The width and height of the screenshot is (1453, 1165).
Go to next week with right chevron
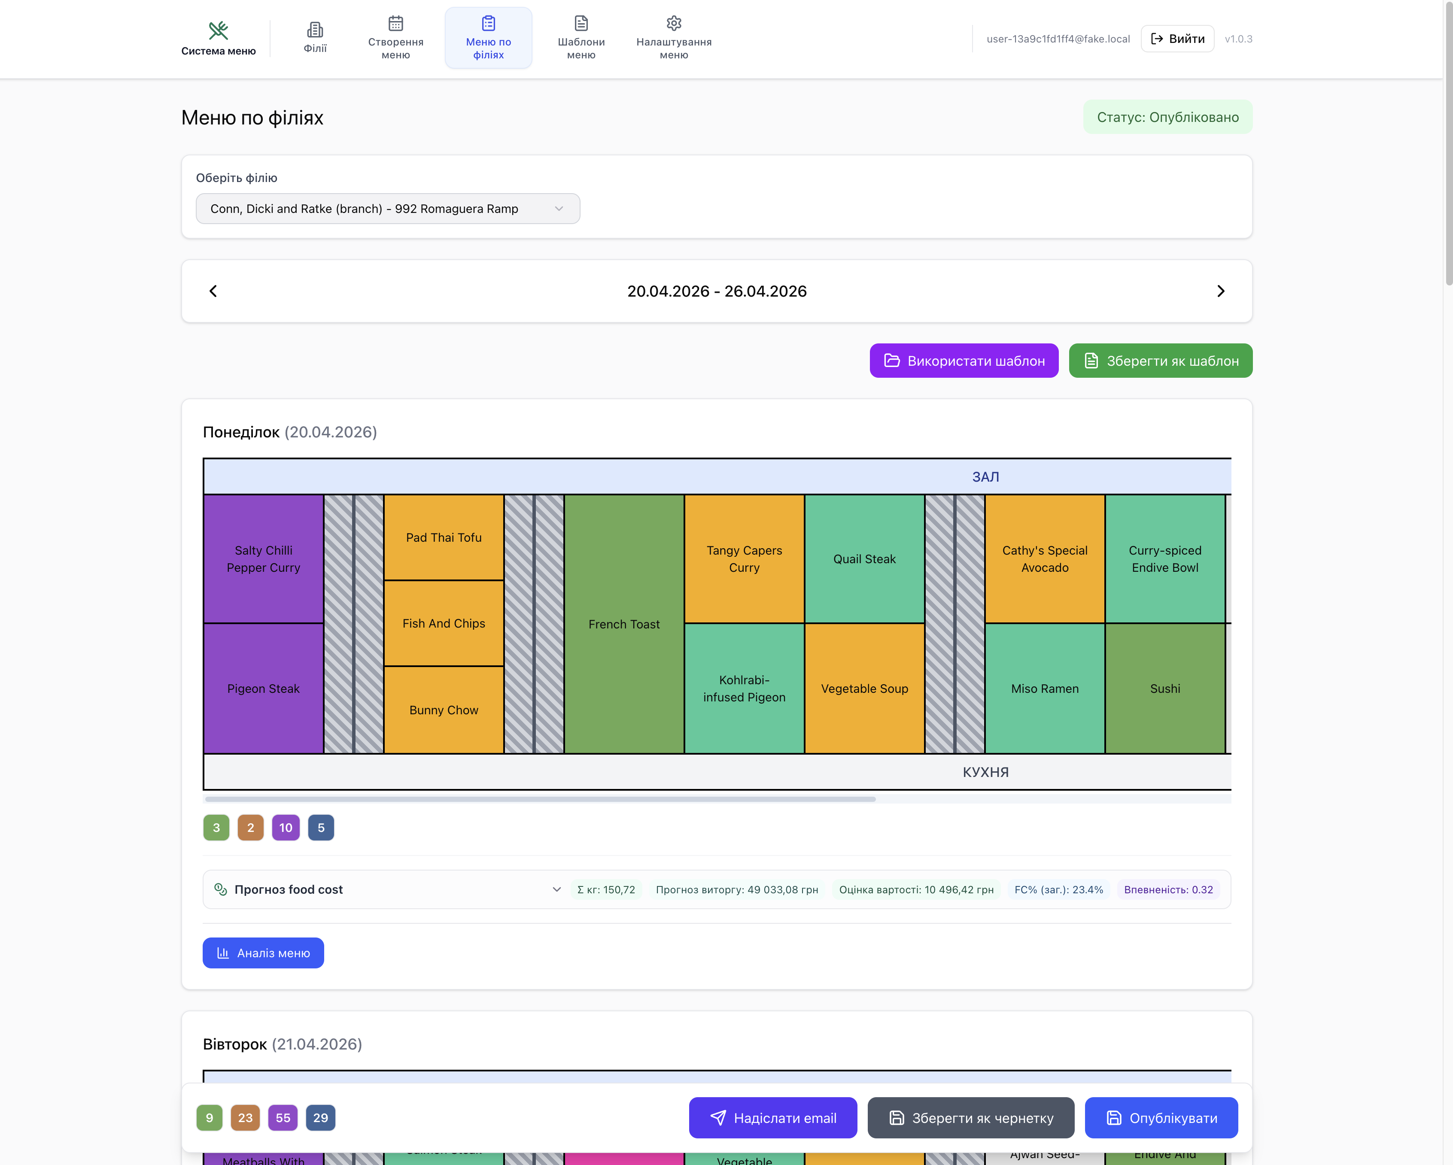click(x=1220, y=291)
